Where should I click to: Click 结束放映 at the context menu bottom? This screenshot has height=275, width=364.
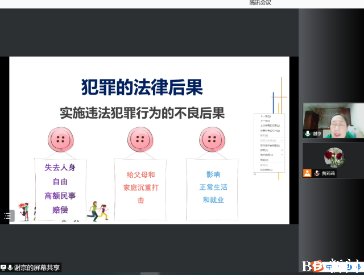[267, 169]
